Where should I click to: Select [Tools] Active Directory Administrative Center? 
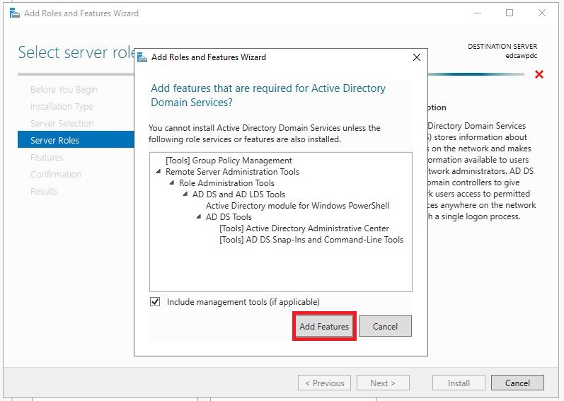tap(304, 228)
